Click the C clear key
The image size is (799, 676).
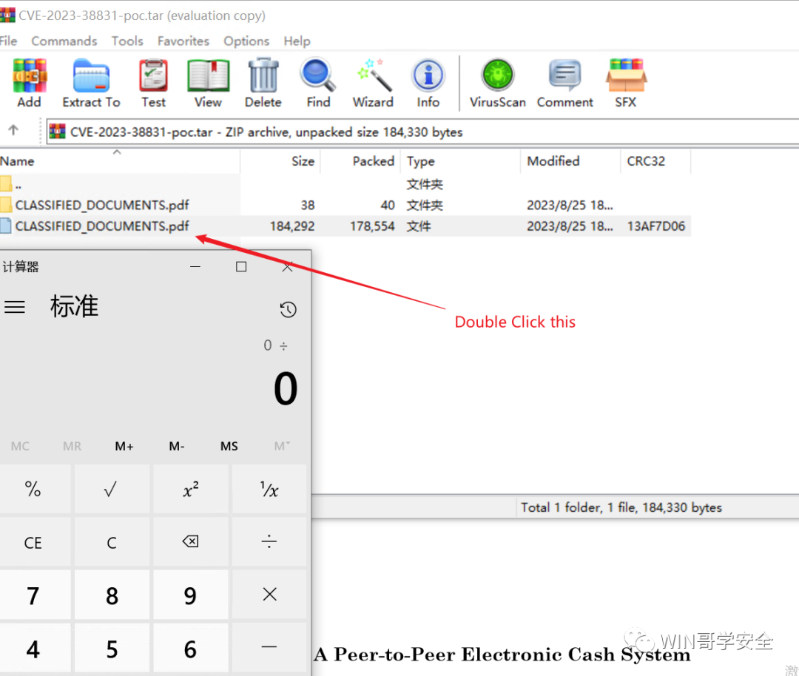(112, 542)
